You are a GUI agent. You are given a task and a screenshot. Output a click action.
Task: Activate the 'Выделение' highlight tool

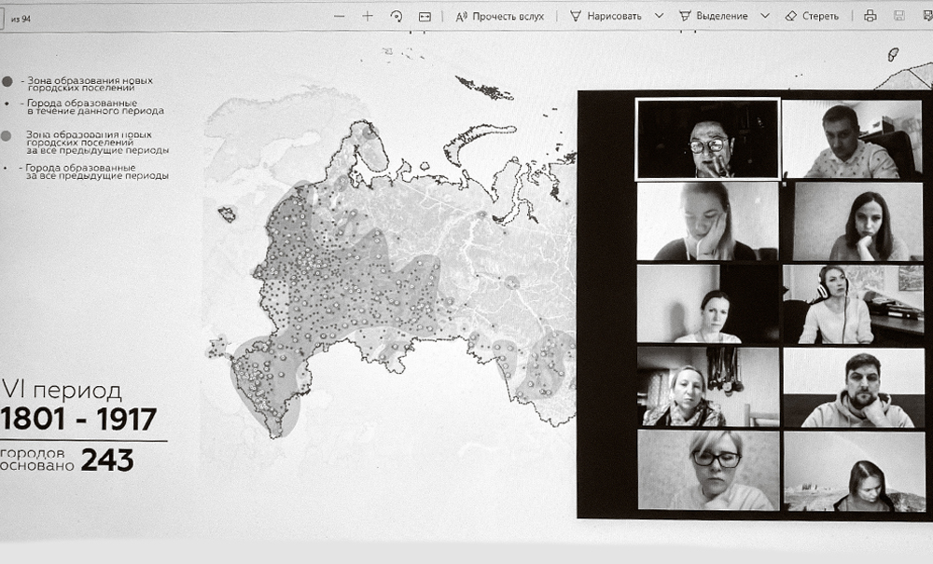tap(714, 16)
